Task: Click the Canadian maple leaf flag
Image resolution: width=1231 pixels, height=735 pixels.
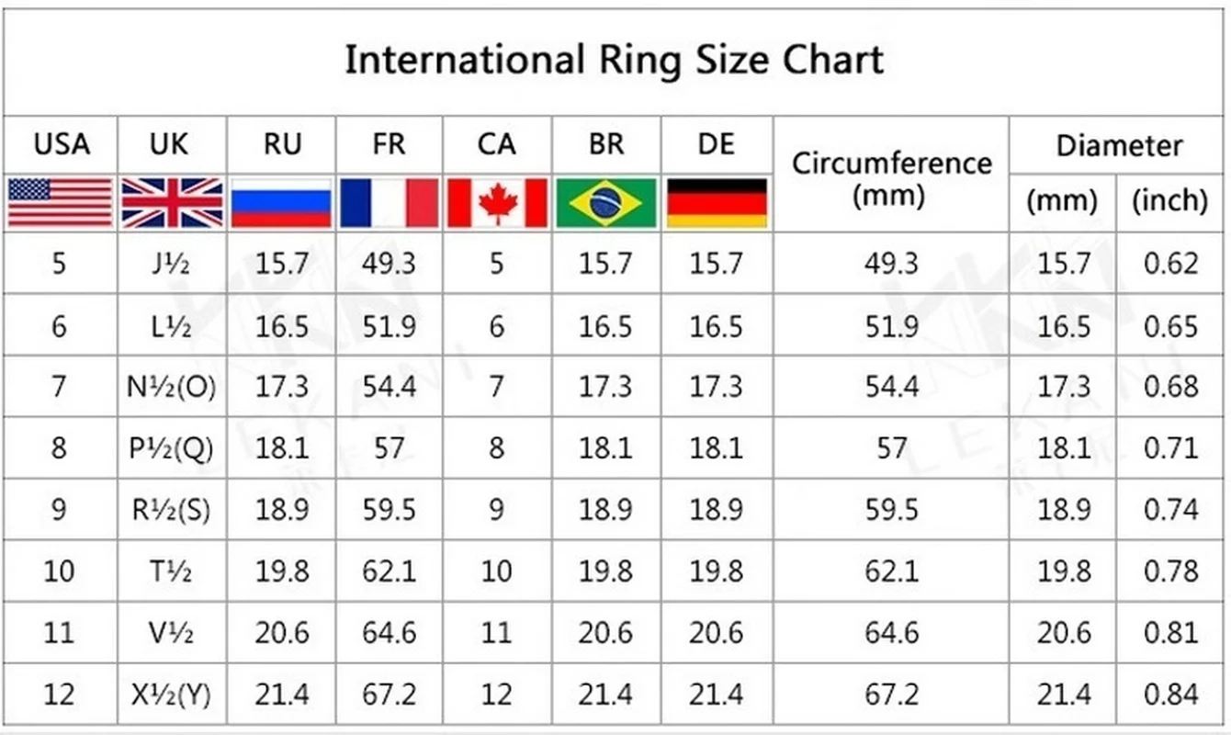Action: tap(497, 202)
